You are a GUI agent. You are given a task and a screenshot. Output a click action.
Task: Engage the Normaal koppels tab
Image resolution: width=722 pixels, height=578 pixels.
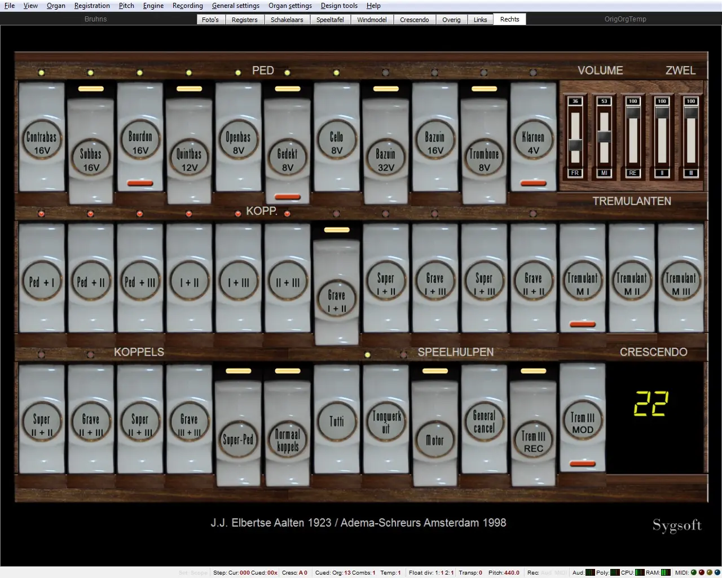coord(288,439)
